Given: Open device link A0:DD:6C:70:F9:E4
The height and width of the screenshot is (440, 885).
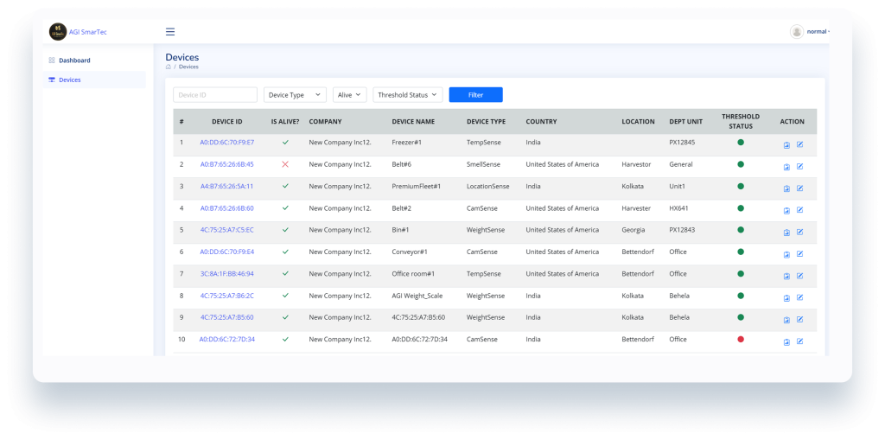Looking at the screenshot, I should point(227,252).
